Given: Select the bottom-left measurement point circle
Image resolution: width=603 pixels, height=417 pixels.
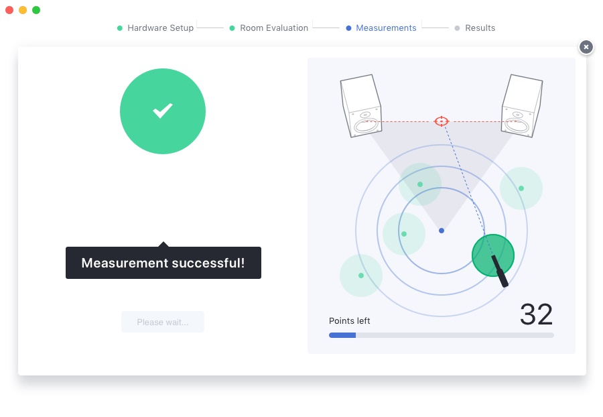Looking at the screenshot, I should pos(361,276).
